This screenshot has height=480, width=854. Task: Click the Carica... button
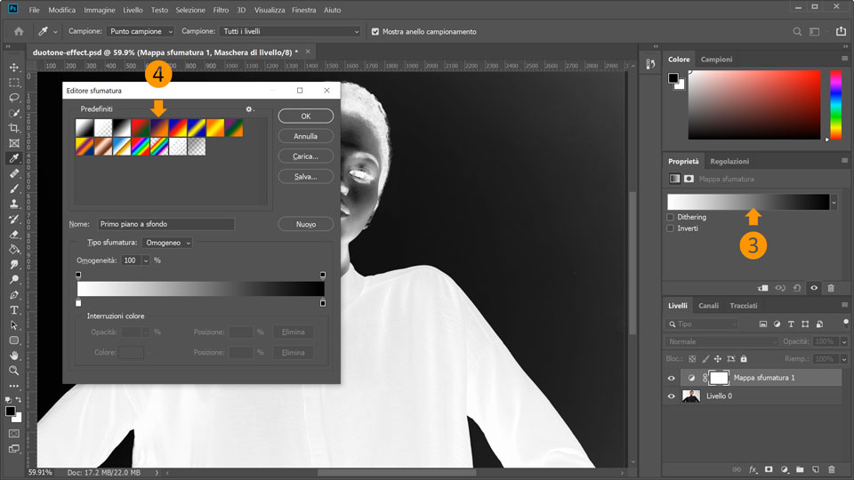pyautogui.click(x=305, y=156)
